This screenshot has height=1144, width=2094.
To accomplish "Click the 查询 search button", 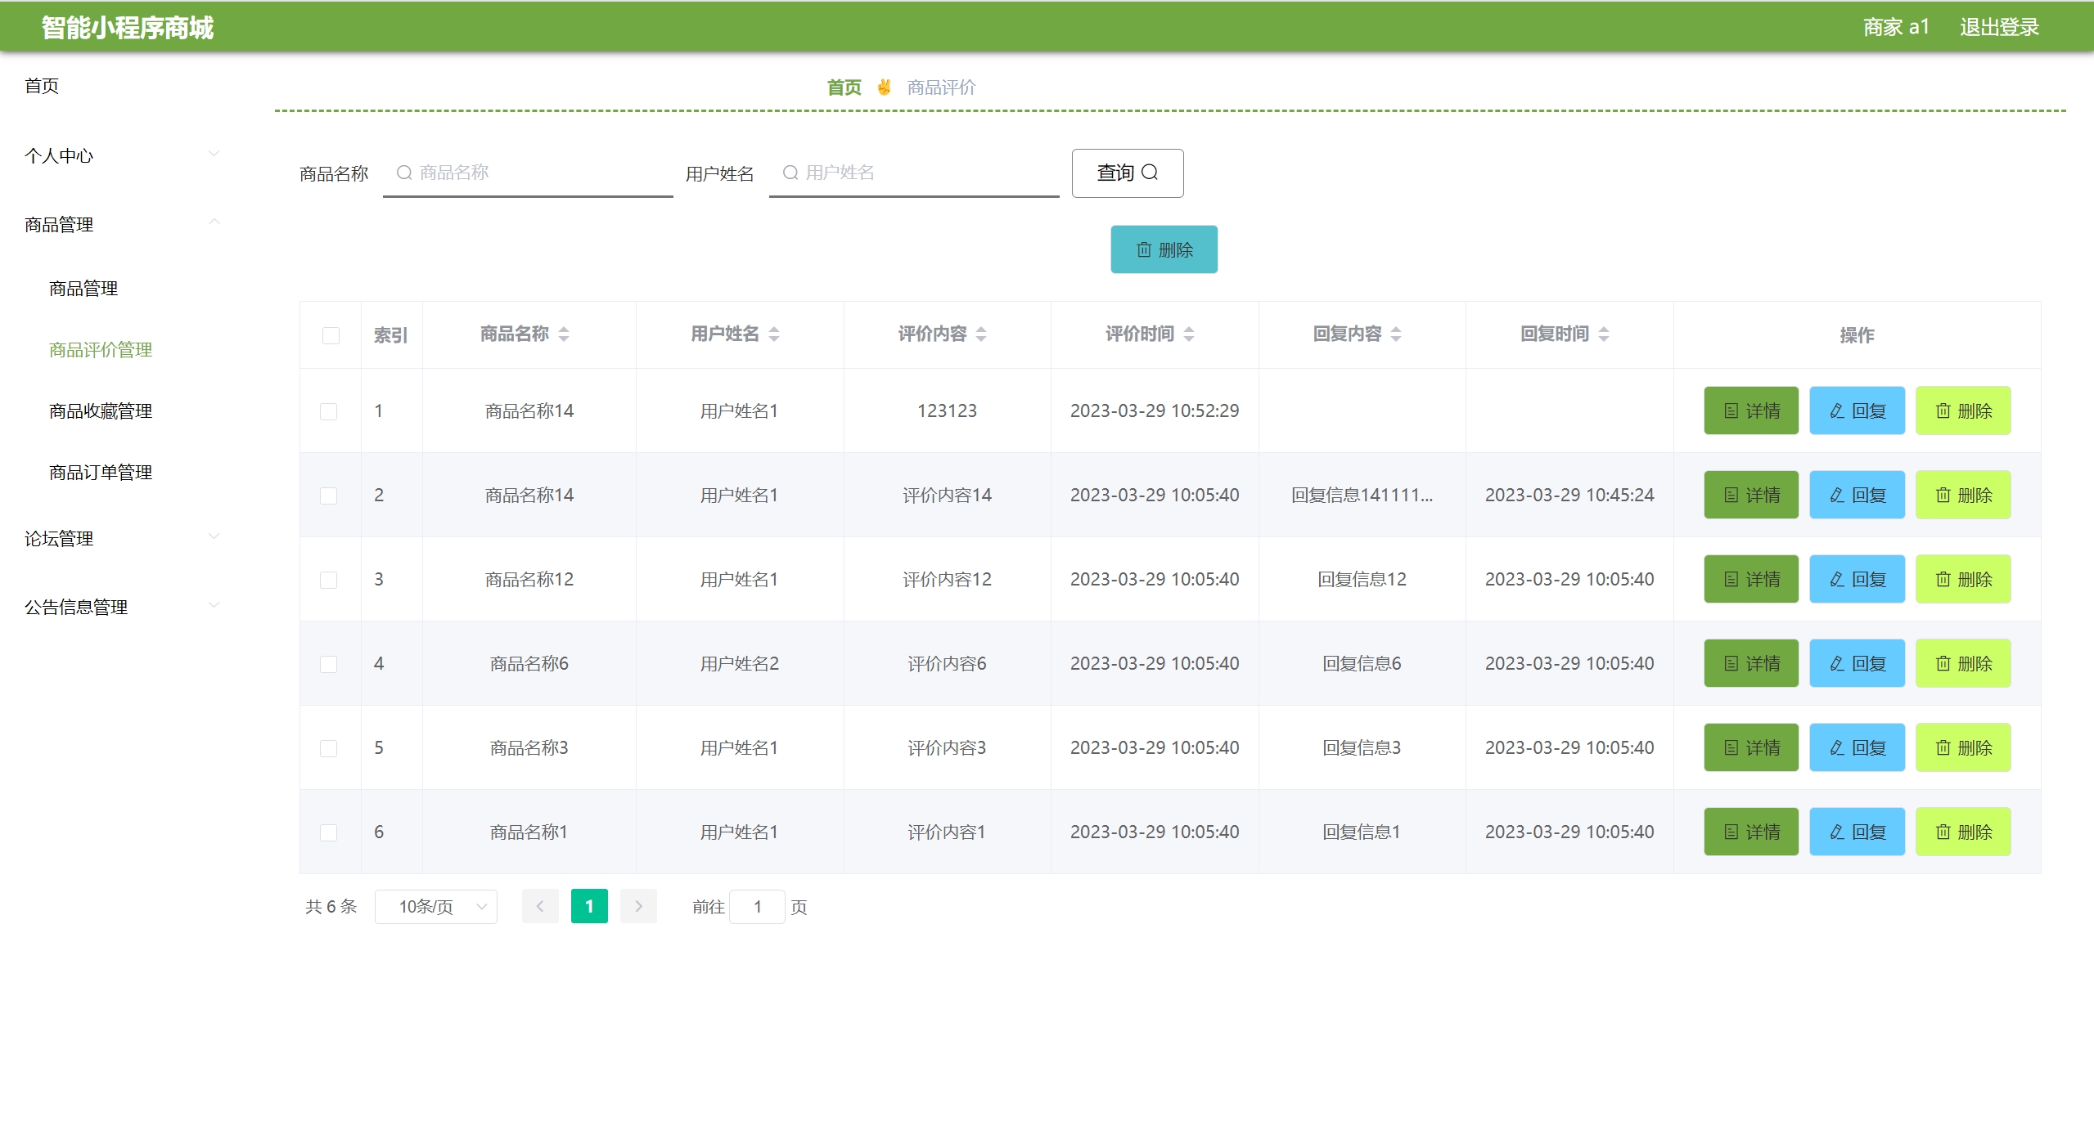I will pos(1127,173).
